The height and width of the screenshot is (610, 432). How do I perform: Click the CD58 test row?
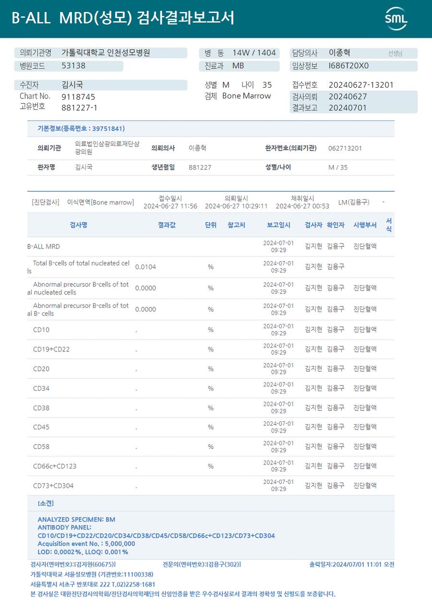pos(211,447)
